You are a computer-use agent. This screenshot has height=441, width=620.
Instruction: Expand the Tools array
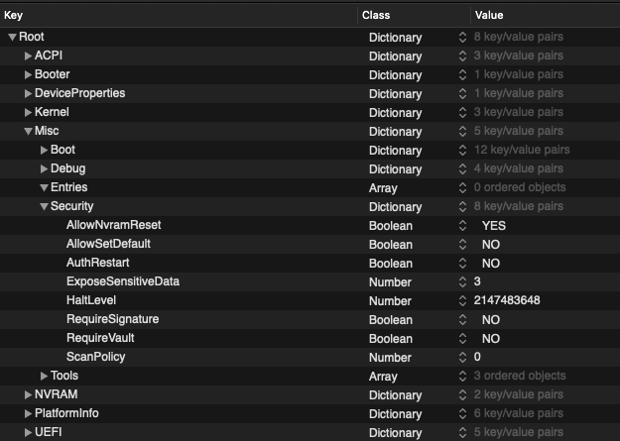point(44,376)
